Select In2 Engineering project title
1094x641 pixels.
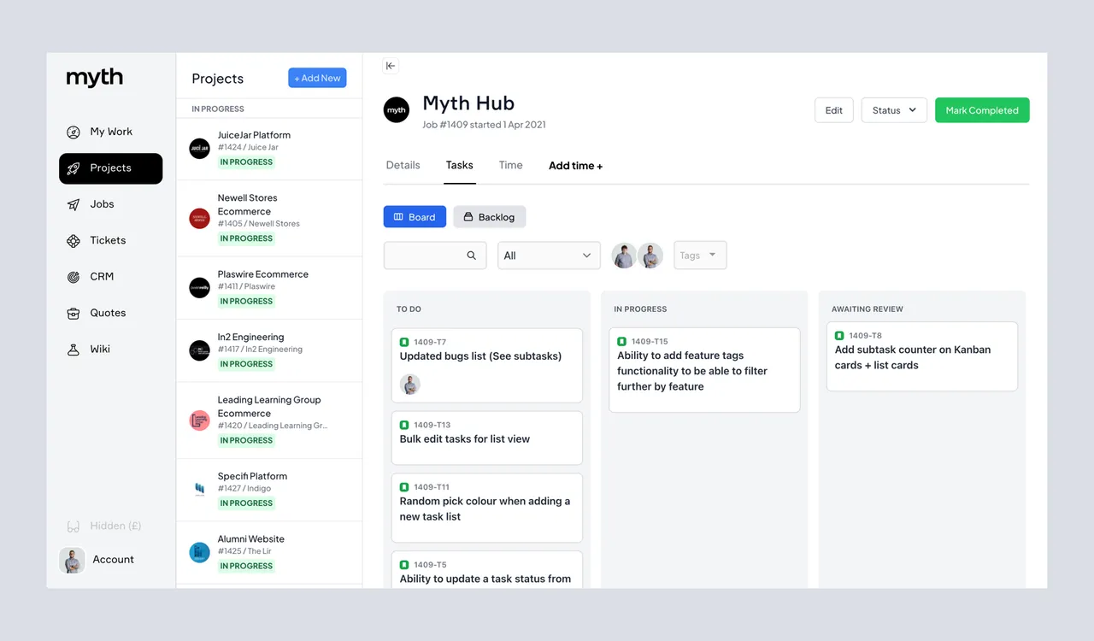tap(250, 338)
